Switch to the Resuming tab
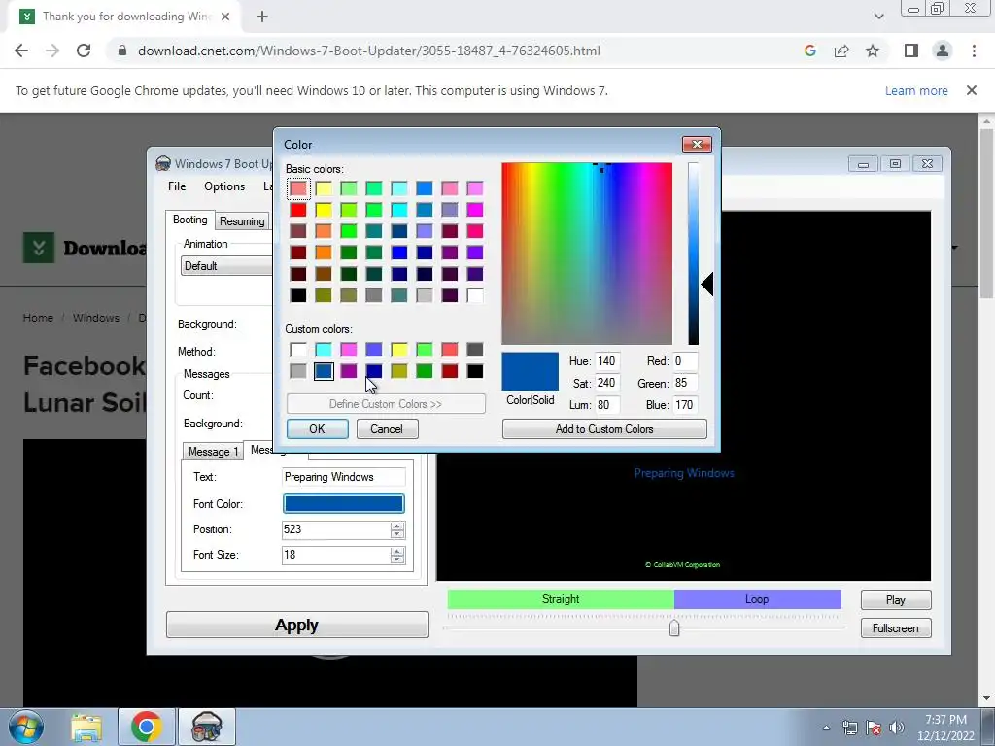Screen dimensions: 995x746 pyautogui.click(x=242, y=221)
